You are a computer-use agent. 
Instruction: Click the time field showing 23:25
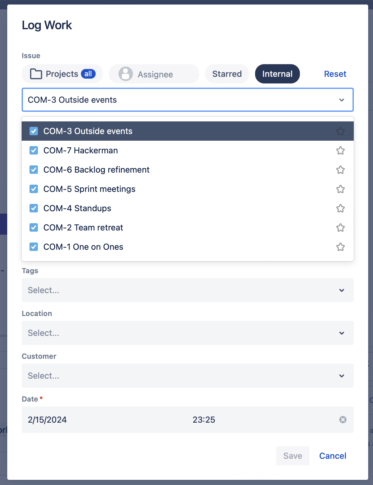(x=204, y=420)
